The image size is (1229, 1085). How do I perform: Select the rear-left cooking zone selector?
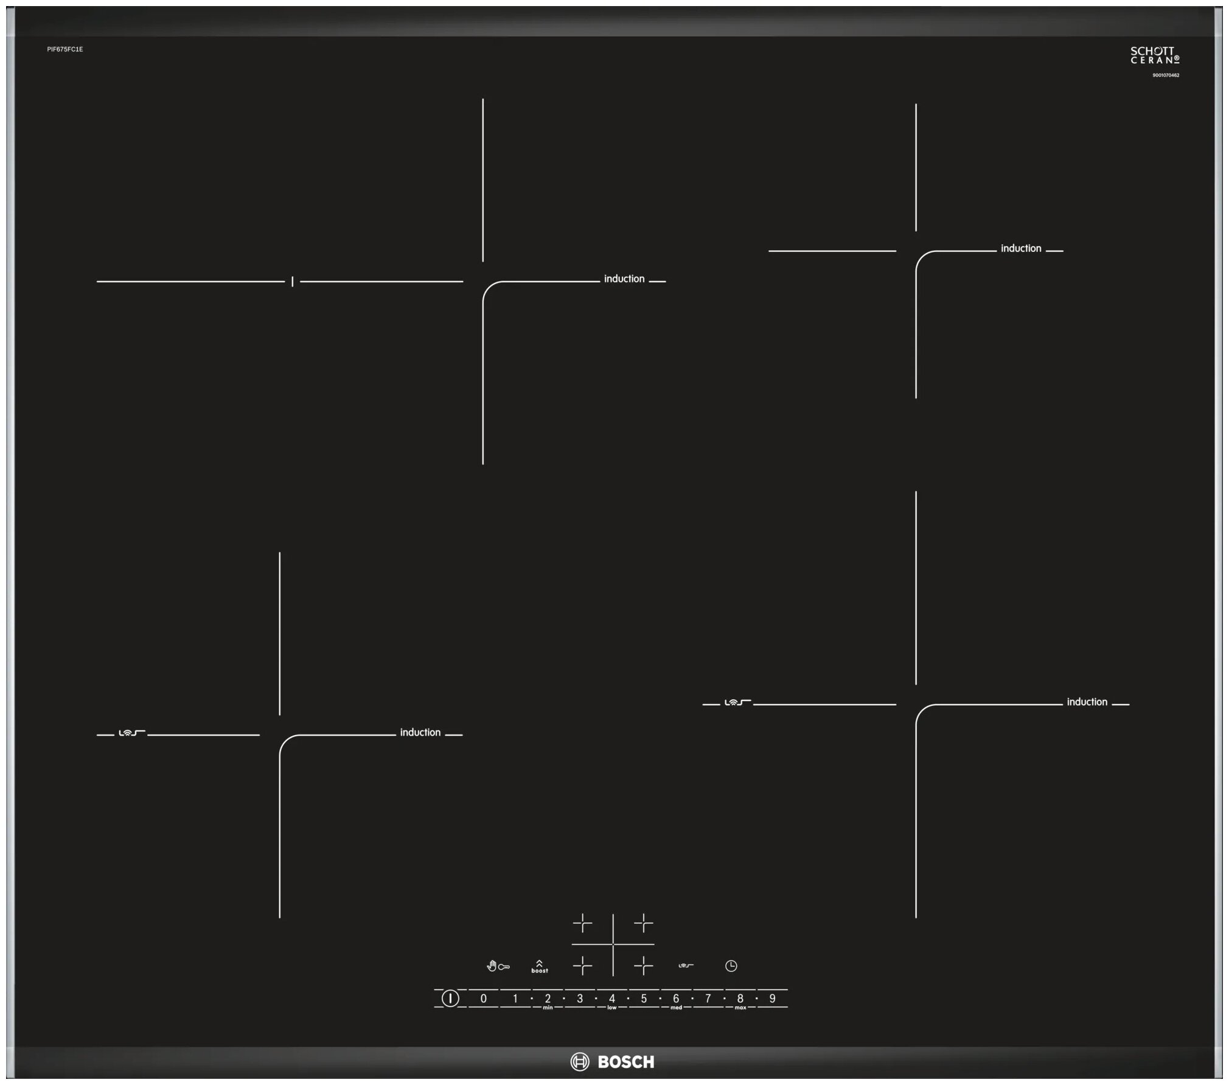[582, 924]
